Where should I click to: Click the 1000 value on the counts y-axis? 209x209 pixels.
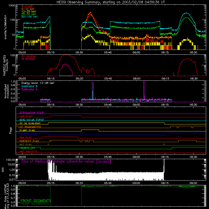(12, 5)
